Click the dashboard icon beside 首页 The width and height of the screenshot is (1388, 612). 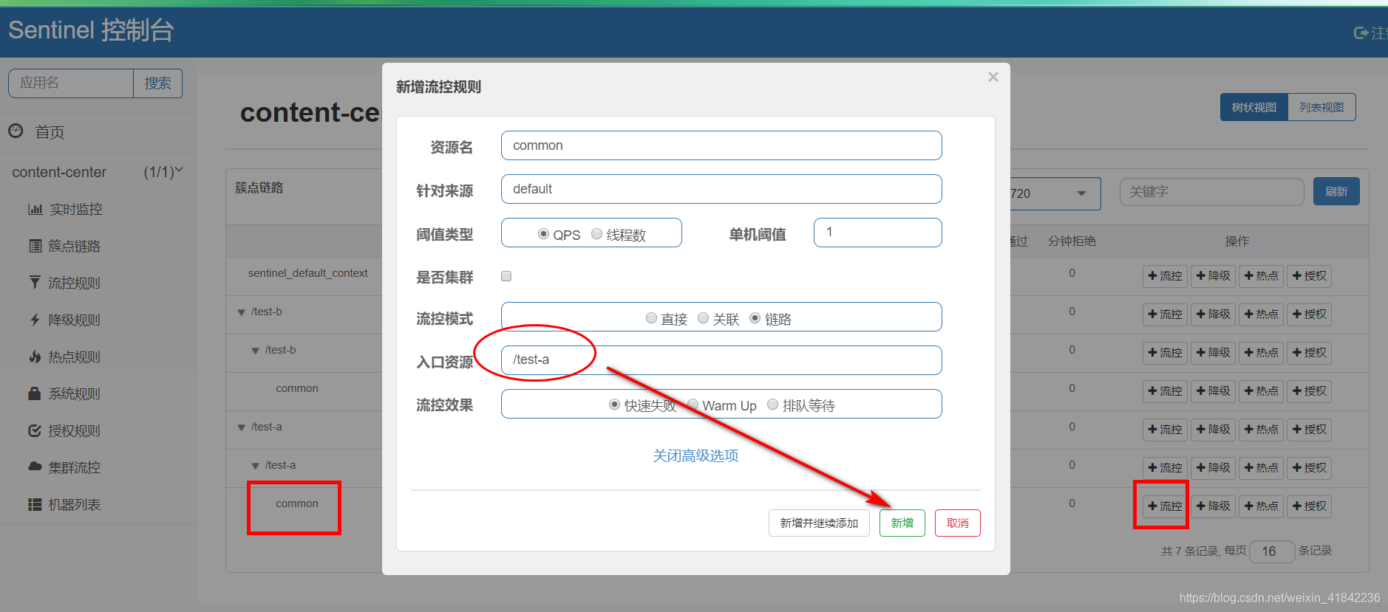click(16, 131)
